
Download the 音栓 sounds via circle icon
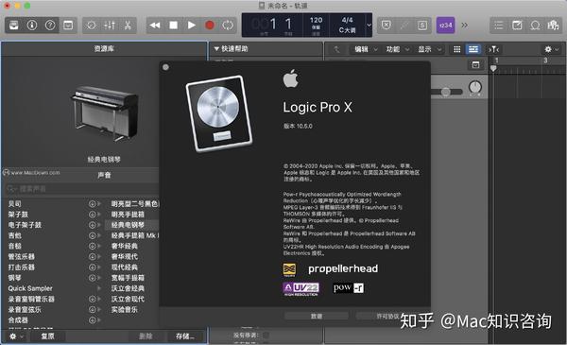click(x=93, y=246)
